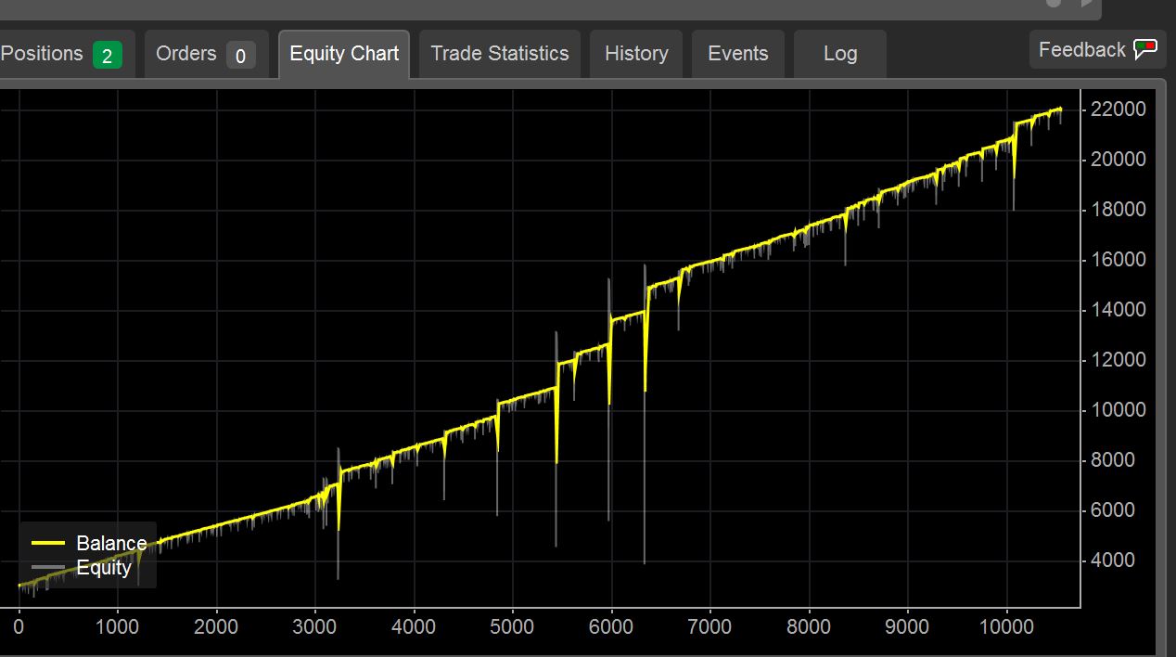The height and width of the screenshot is (657, 1176).
Task: Go to the History tab
Action: pos(636,55)
